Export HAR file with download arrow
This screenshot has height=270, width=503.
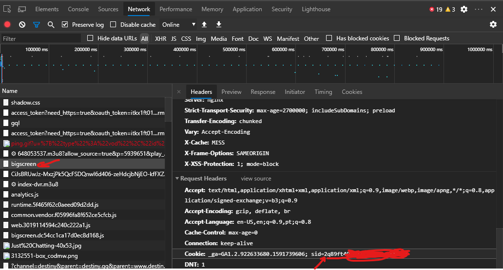[219, 24]
